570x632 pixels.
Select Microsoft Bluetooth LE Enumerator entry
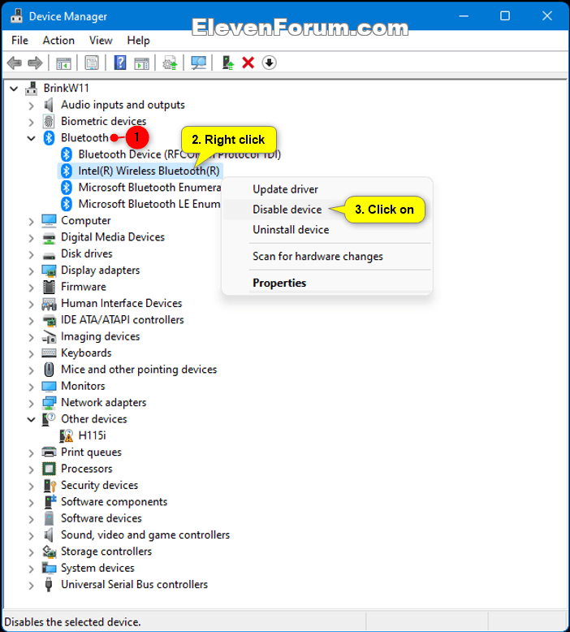[149, 204]
